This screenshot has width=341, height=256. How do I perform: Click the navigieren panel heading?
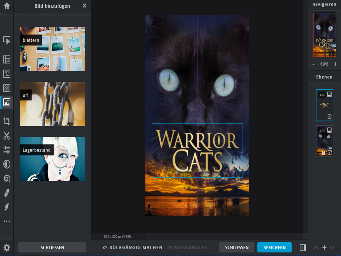[x=324, y=4]
